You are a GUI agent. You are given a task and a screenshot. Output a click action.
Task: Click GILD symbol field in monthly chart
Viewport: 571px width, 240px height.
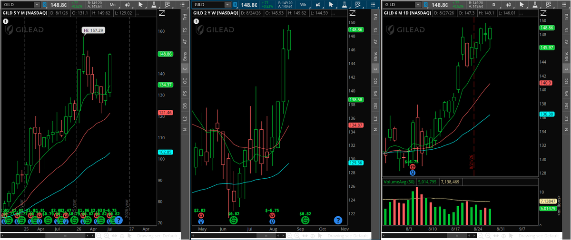pyautogui.click(x=18, y=5)
